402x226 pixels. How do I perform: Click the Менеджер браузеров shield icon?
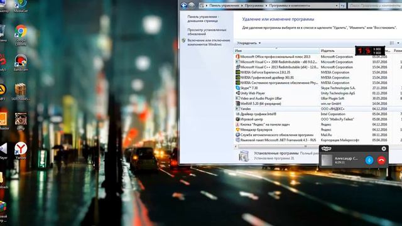(237, 130)
